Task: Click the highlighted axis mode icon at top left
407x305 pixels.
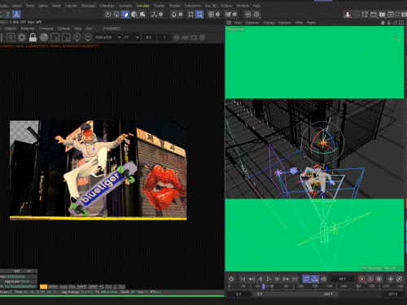Action: tap(16, 14)
